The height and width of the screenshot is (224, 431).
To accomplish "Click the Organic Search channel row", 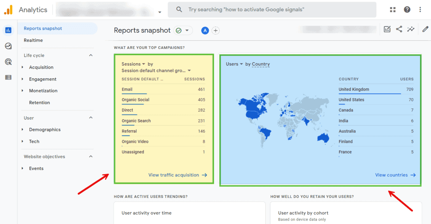I will [163, 121].
